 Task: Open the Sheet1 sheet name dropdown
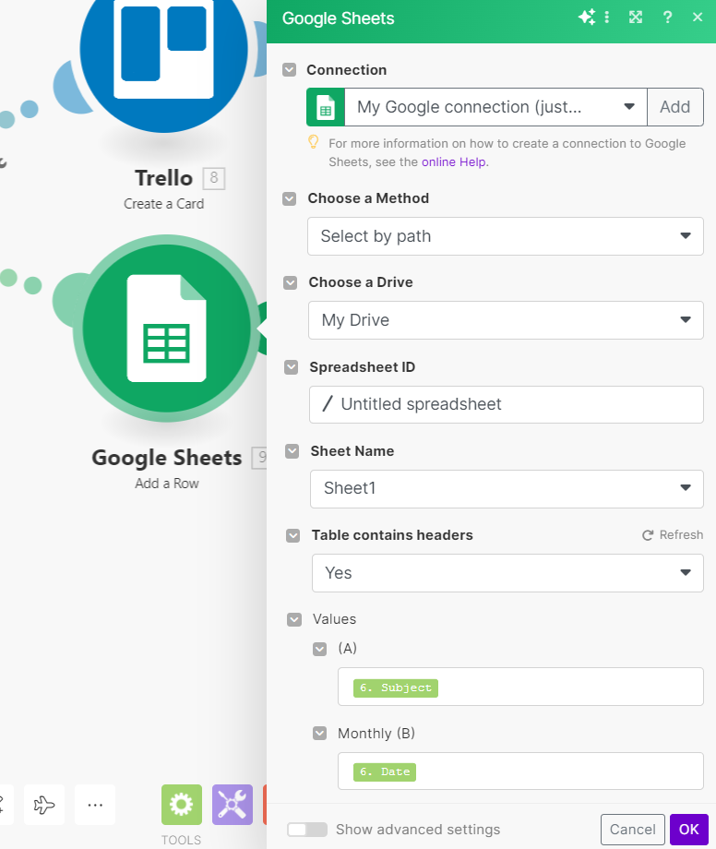[507, 489]
